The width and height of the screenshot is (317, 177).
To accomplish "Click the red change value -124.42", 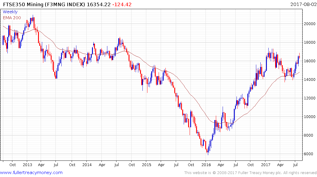I will click(x=122, y=4).
